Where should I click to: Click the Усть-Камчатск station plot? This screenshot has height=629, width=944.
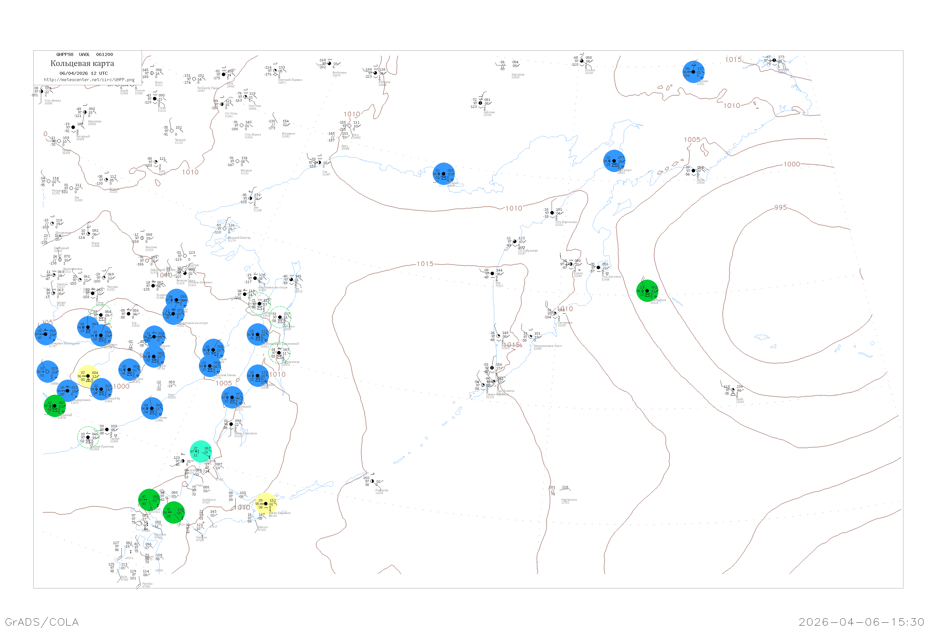click(x=598, y=268)
